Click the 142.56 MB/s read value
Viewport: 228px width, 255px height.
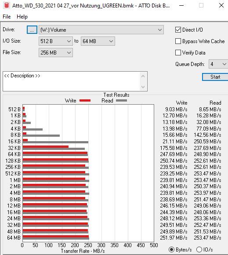(207, 135)
